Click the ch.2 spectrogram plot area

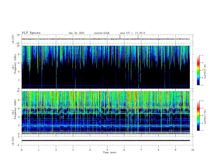point(106,113)
